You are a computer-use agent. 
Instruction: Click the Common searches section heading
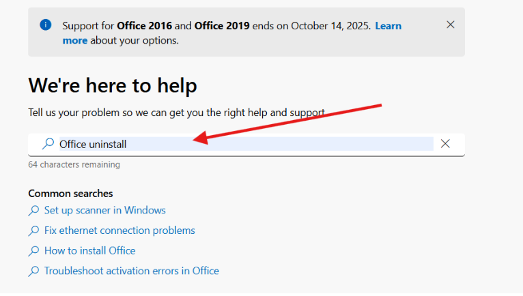(x=70, y=194)
